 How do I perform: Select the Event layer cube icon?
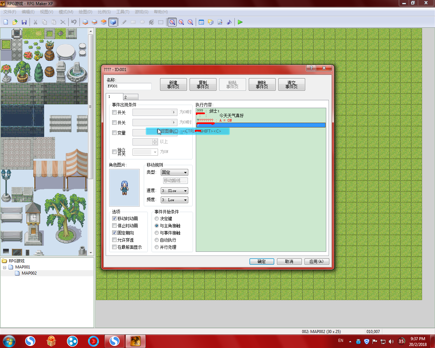coord(113,22)
